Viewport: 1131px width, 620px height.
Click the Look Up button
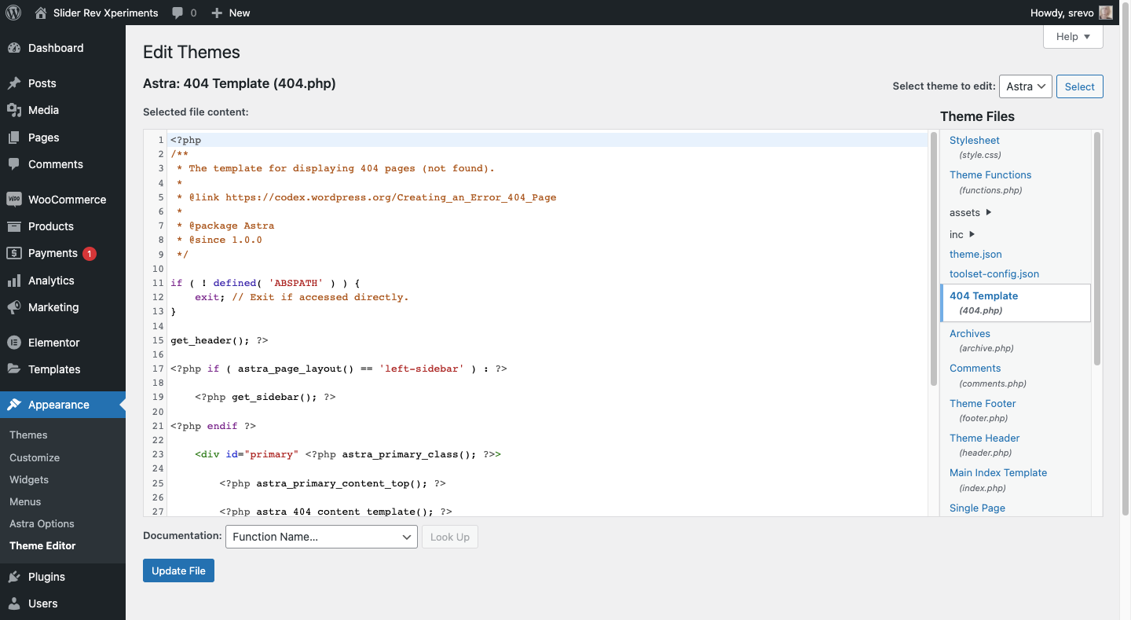click(450, 537)
